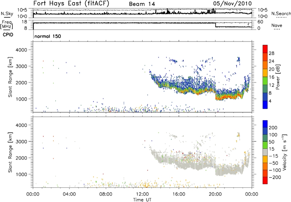Select the green segment near 12 dB
The height and width of the screenshot is (202, 291).
[x=265, y=81]
